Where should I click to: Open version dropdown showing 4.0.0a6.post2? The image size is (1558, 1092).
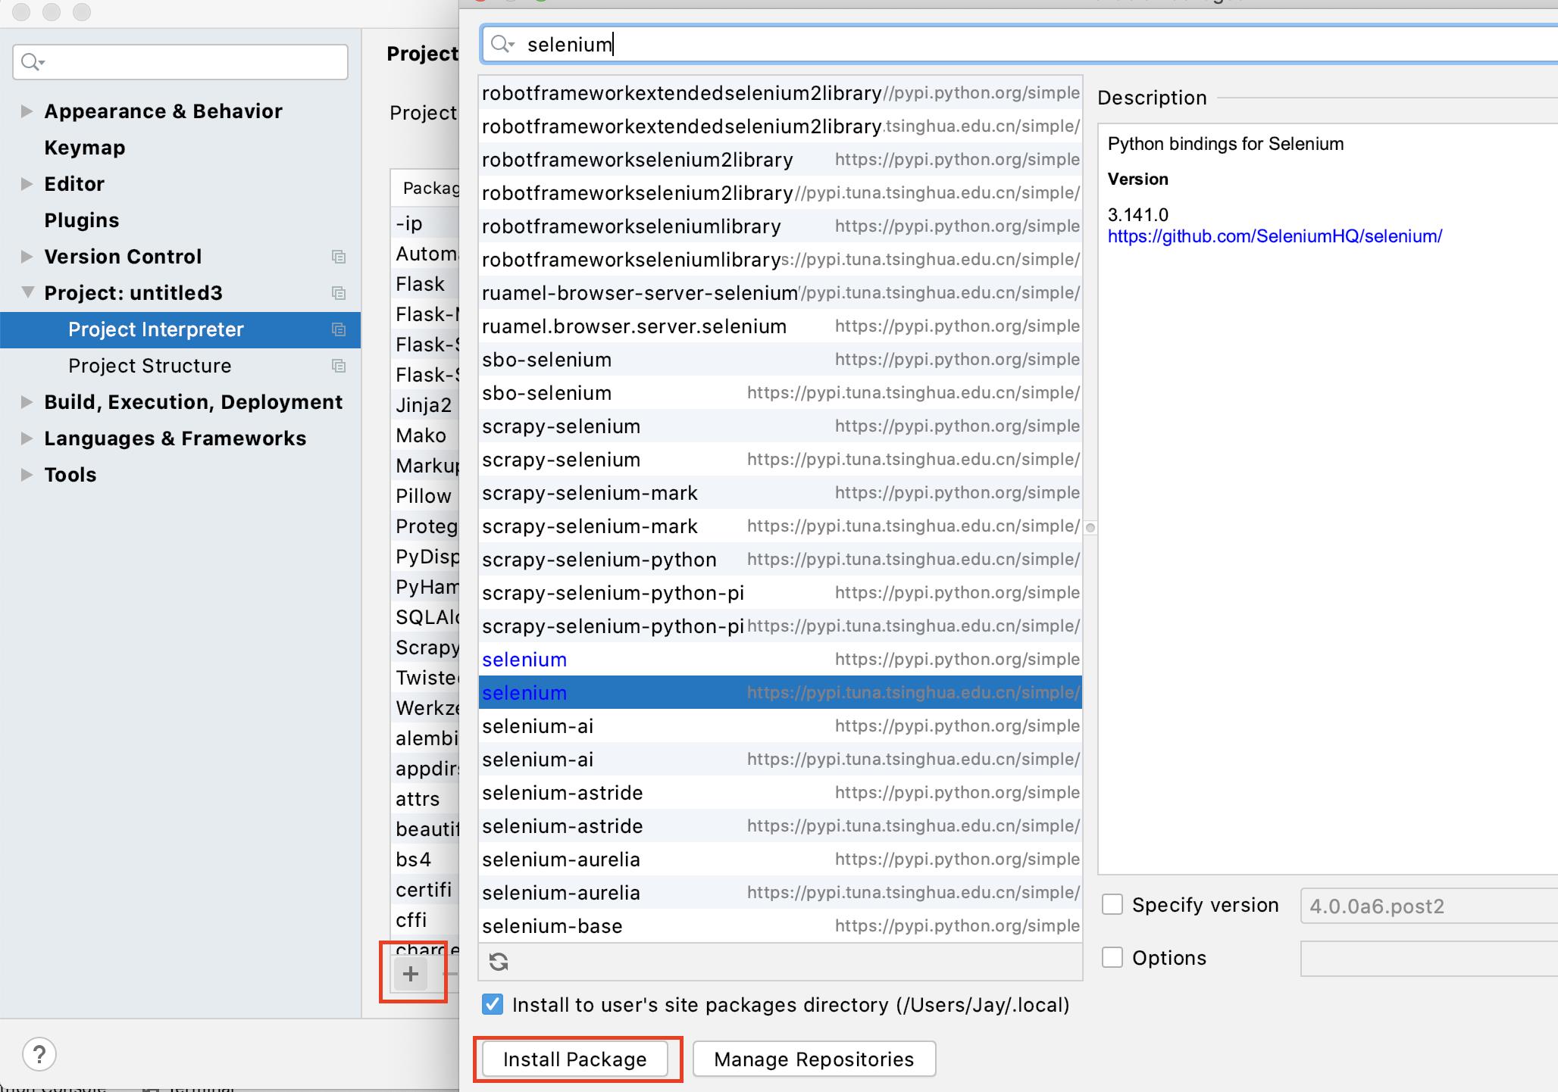tap(1429, 906)
